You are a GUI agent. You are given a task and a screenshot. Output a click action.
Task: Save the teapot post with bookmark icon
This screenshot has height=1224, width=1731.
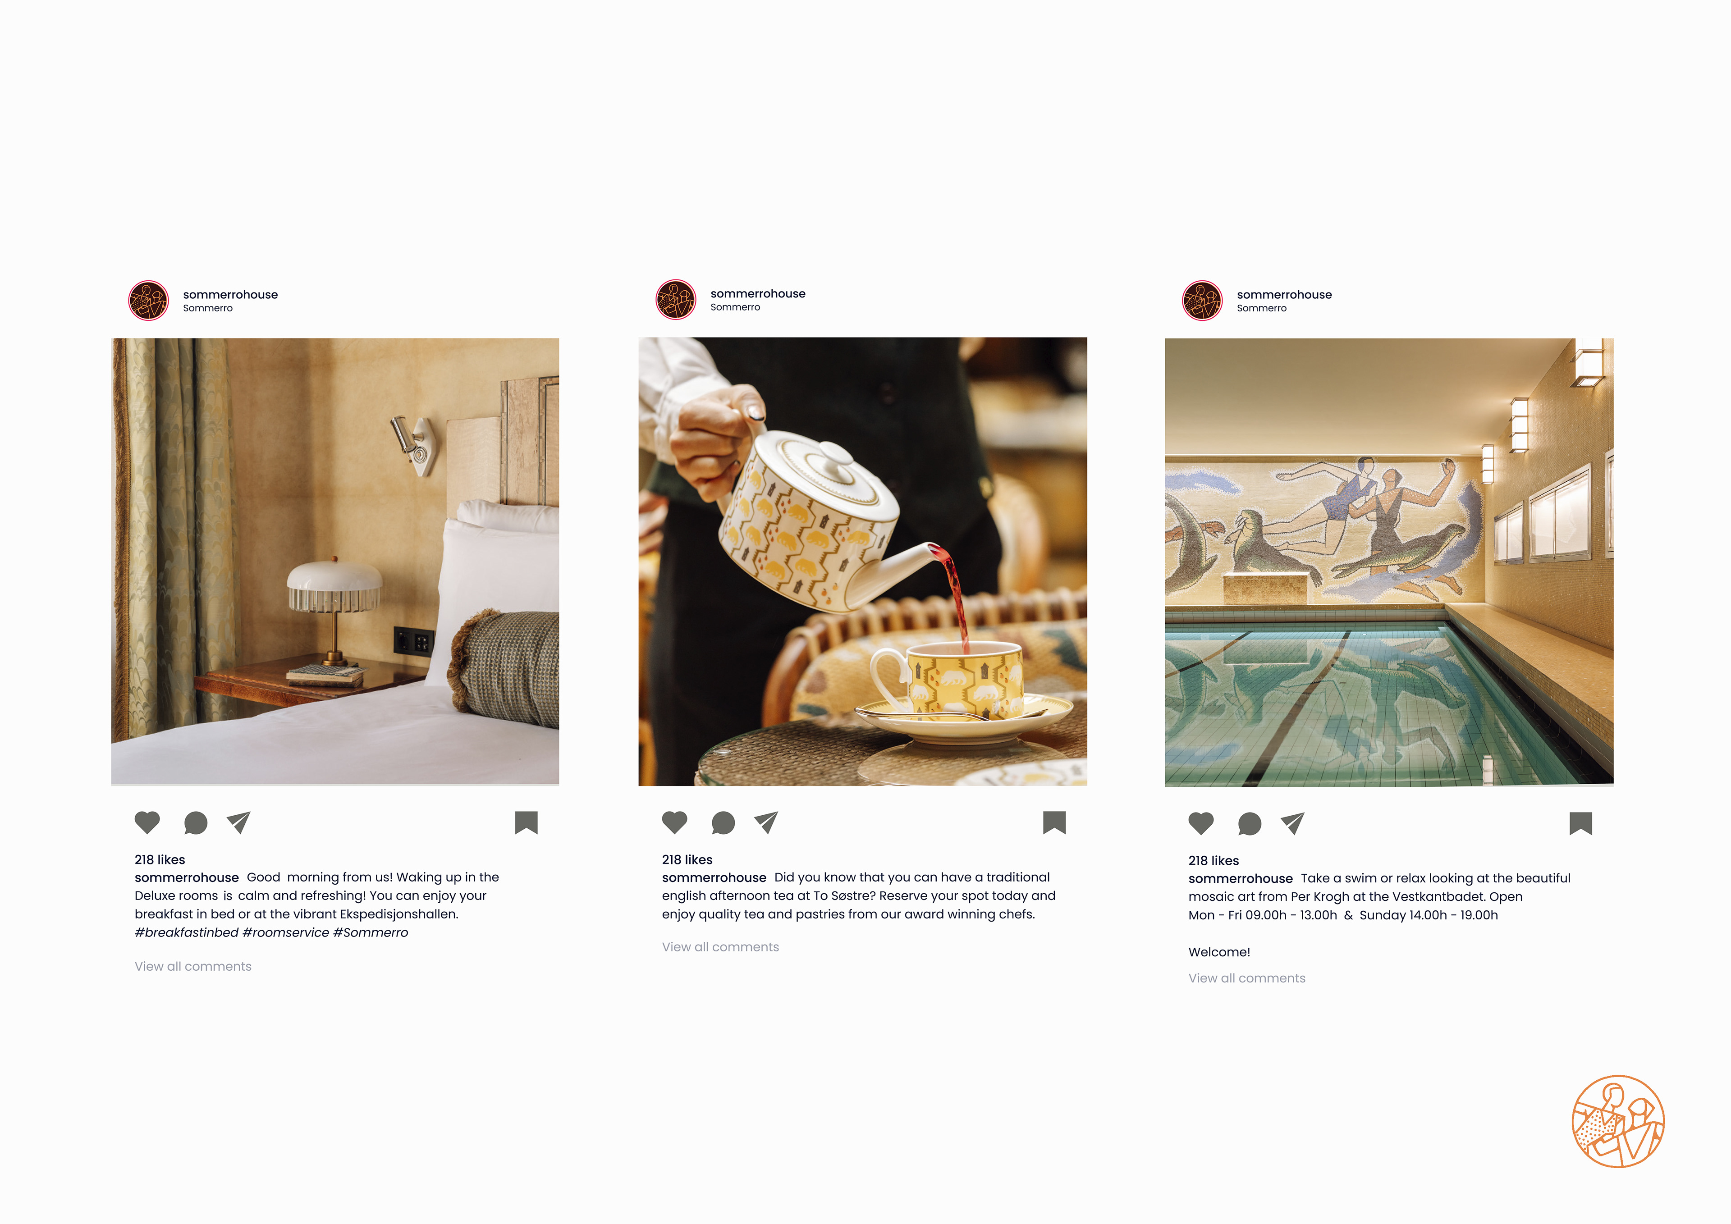pyautogui.click(x=1054, y=822)
